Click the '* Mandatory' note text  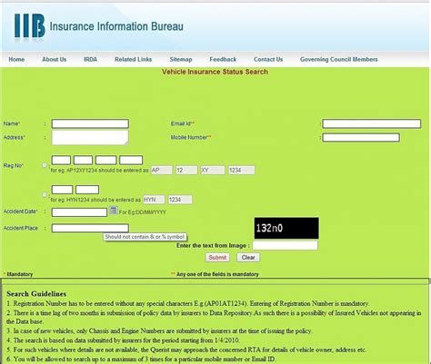point(18,274)
